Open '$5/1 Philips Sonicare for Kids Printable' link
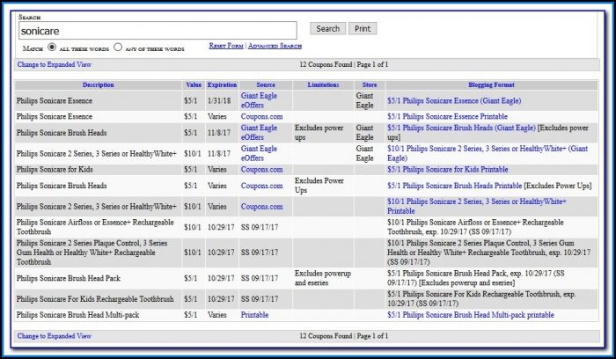The width and height of the screenshot is (616, 359). [x=447, y=170]
